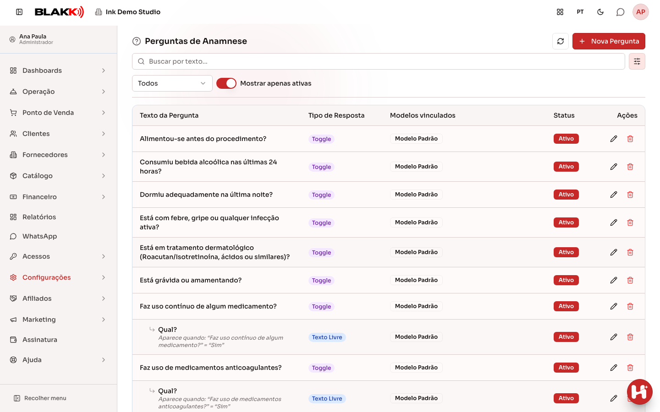Disable 'Mostrar apenas ativas' switch

[226, 83]
